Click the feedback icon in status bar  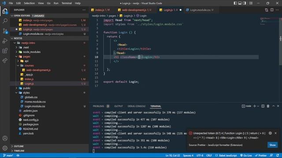click(x=271, y=155)
